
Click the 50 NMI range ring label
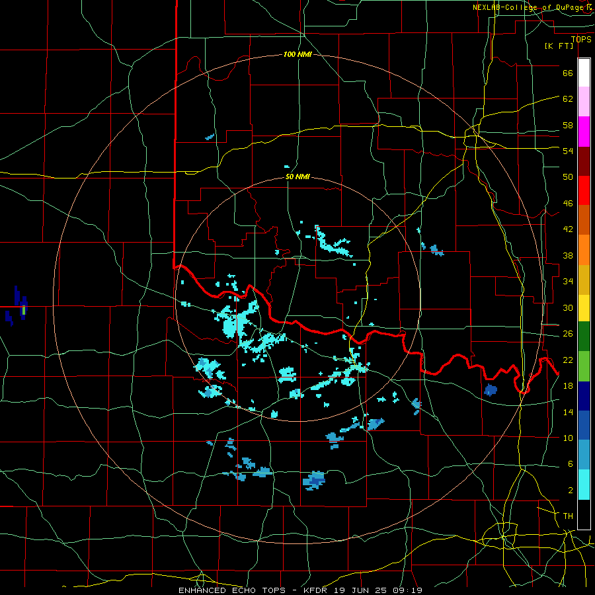(297, 177)
